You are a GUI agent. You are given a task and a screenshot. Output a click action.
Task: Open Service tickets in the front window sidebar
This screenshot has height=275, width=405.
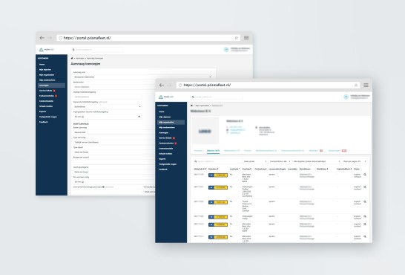(165, 138)
